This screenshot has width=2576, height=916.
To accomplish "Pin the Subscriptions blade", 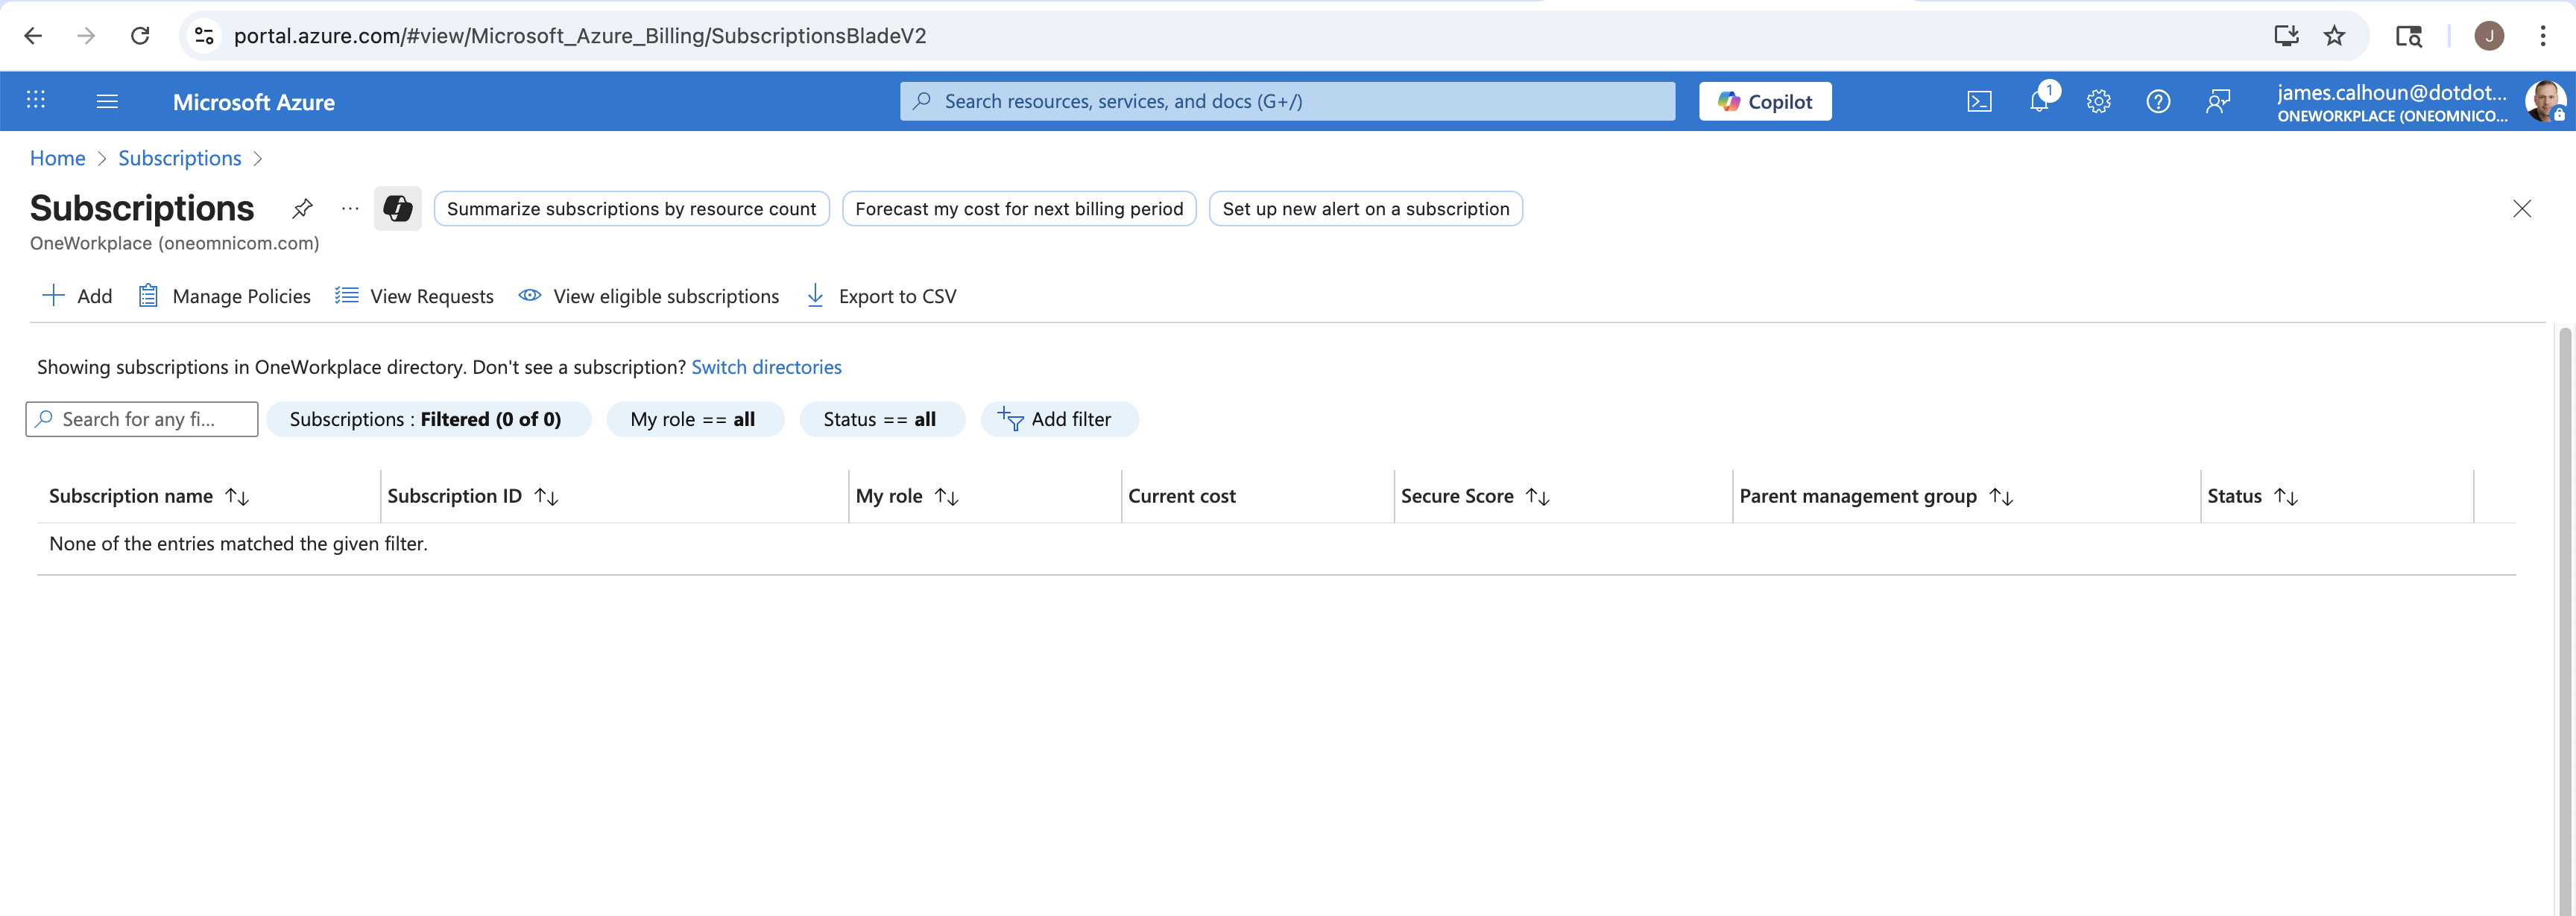I will pos(302,209).
